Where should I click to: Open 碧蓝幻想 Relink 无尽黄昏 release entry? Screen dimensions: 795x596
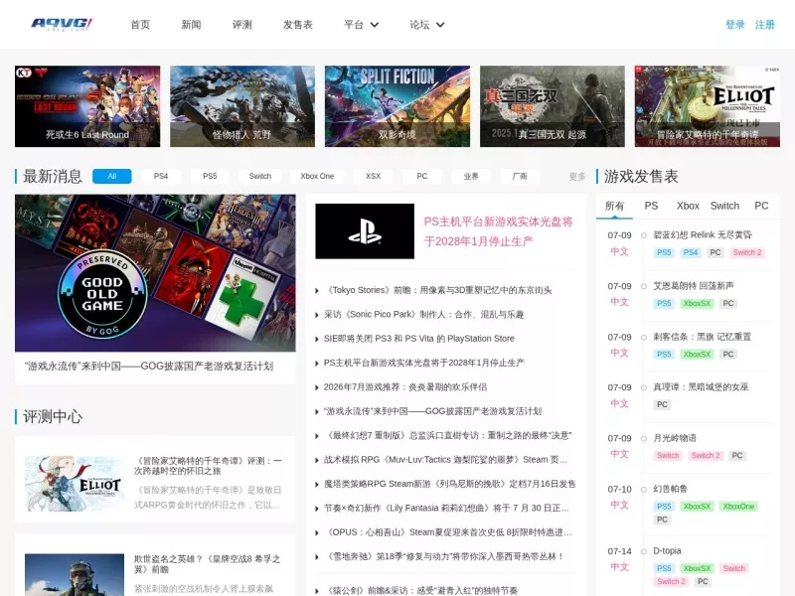tap(703, 234)
